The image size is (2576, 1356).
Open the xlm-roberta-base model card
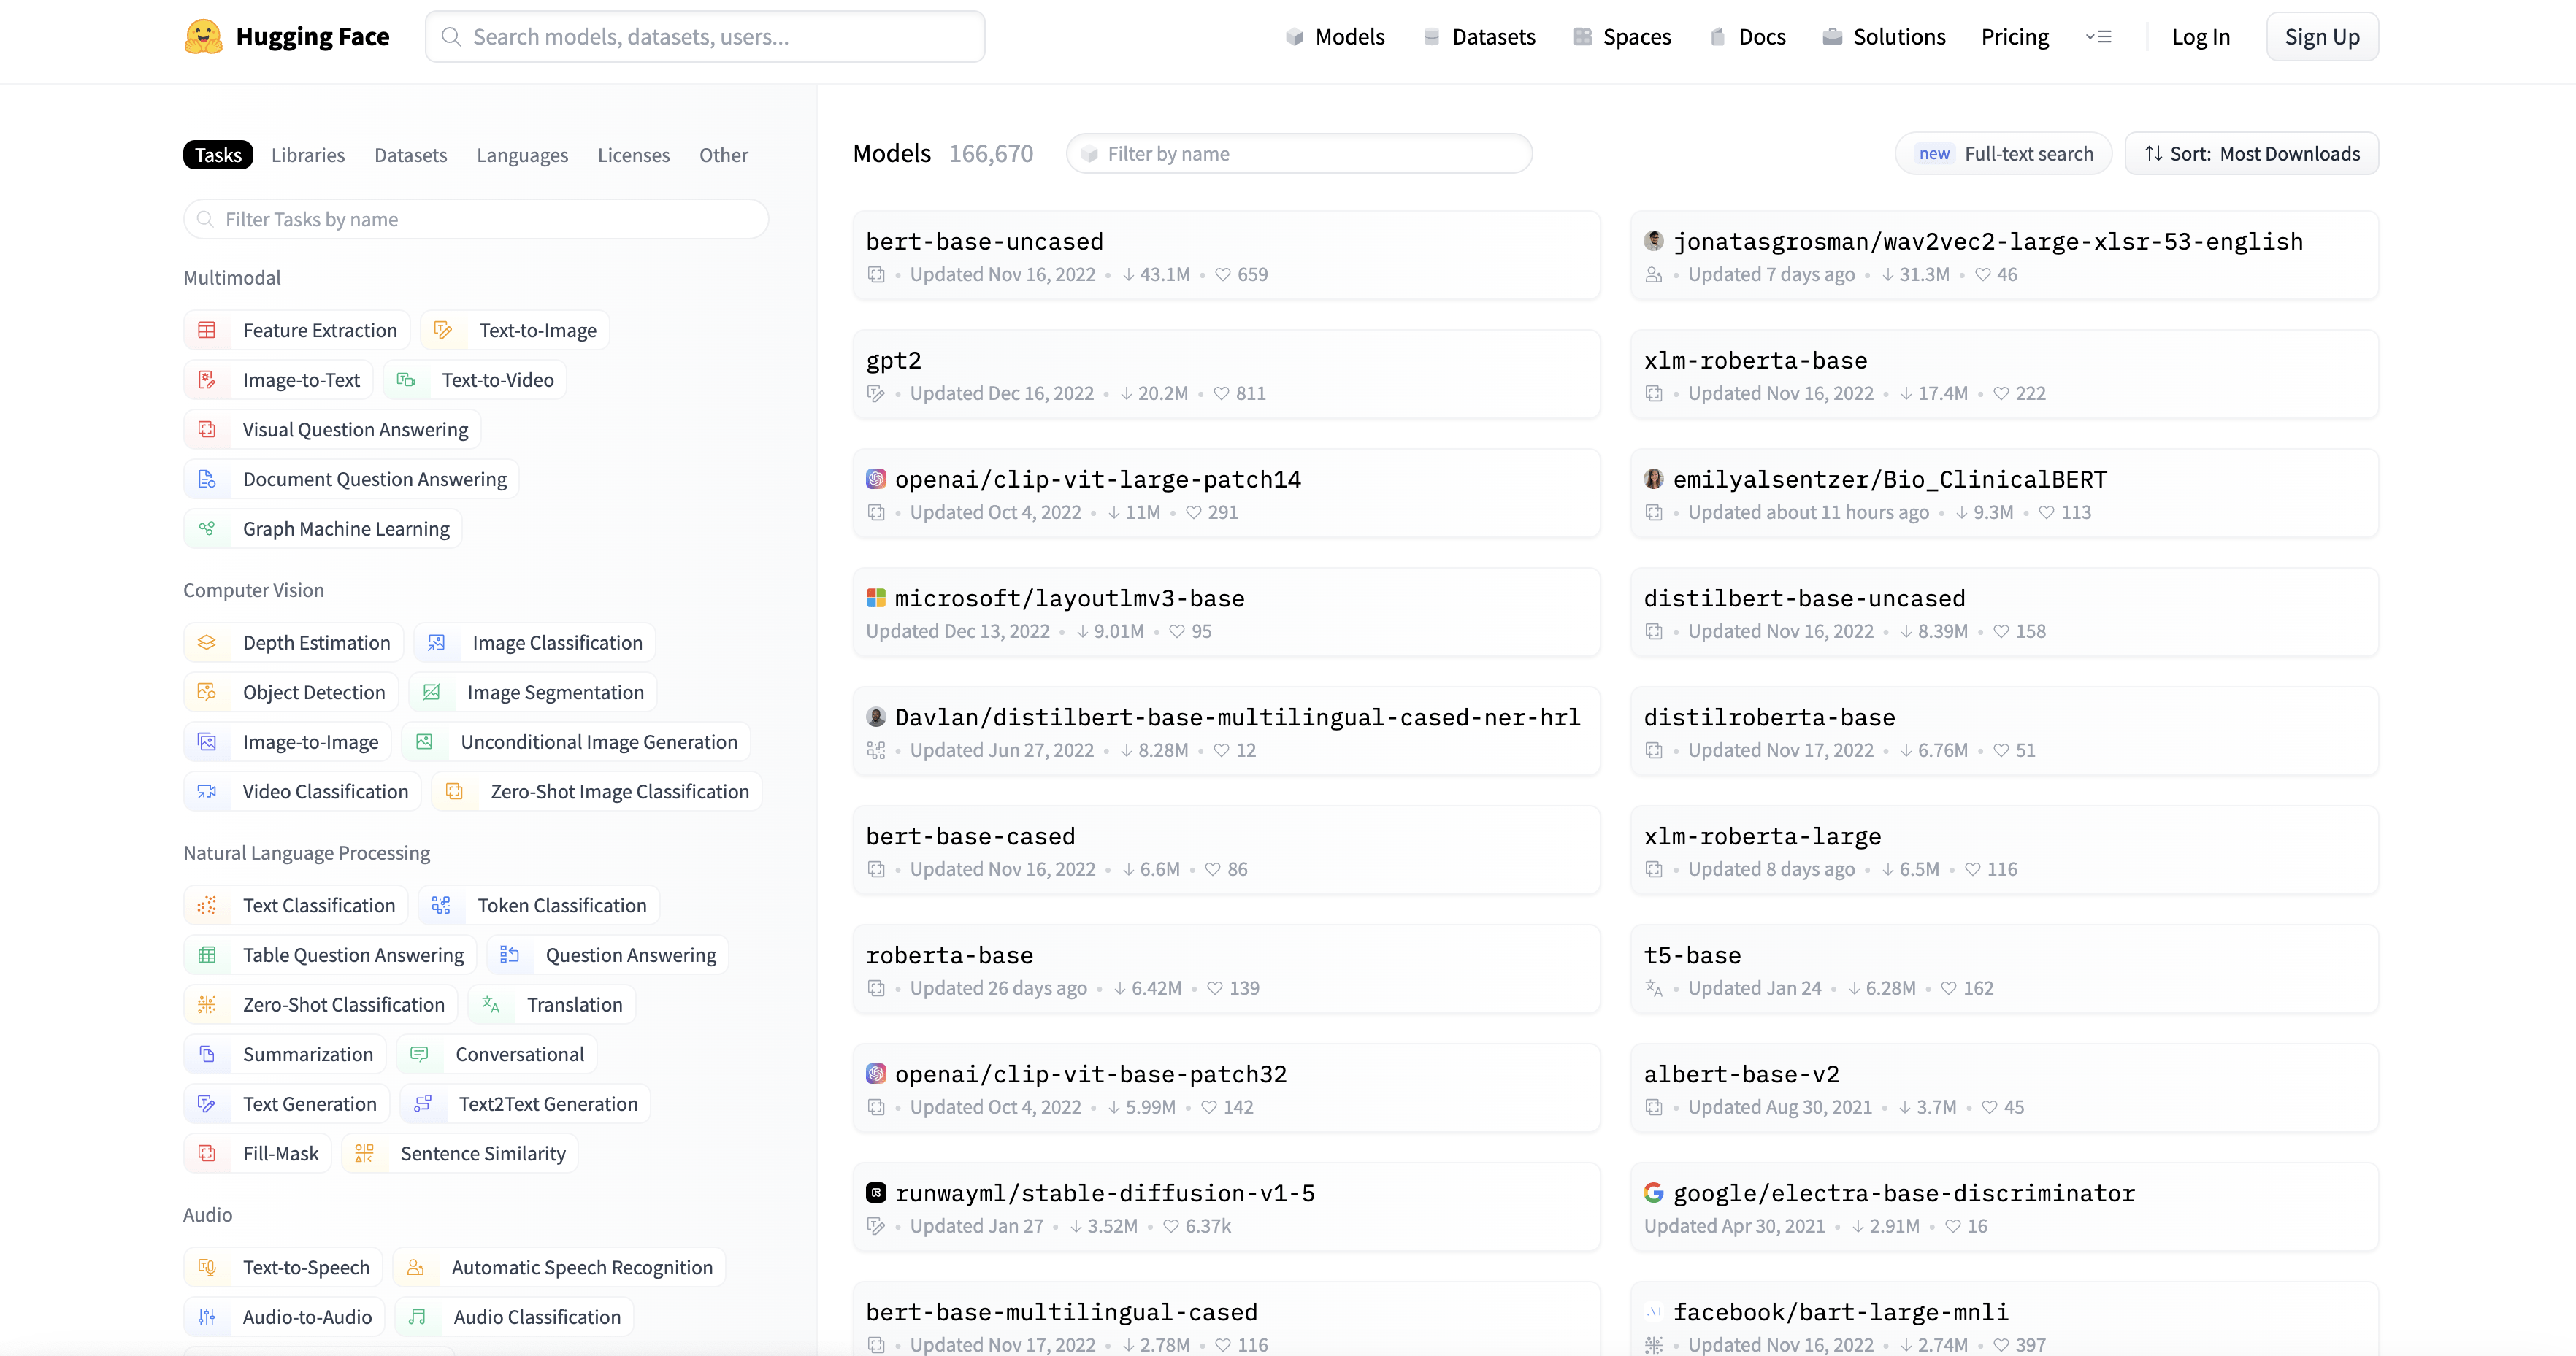[2004, 374]
